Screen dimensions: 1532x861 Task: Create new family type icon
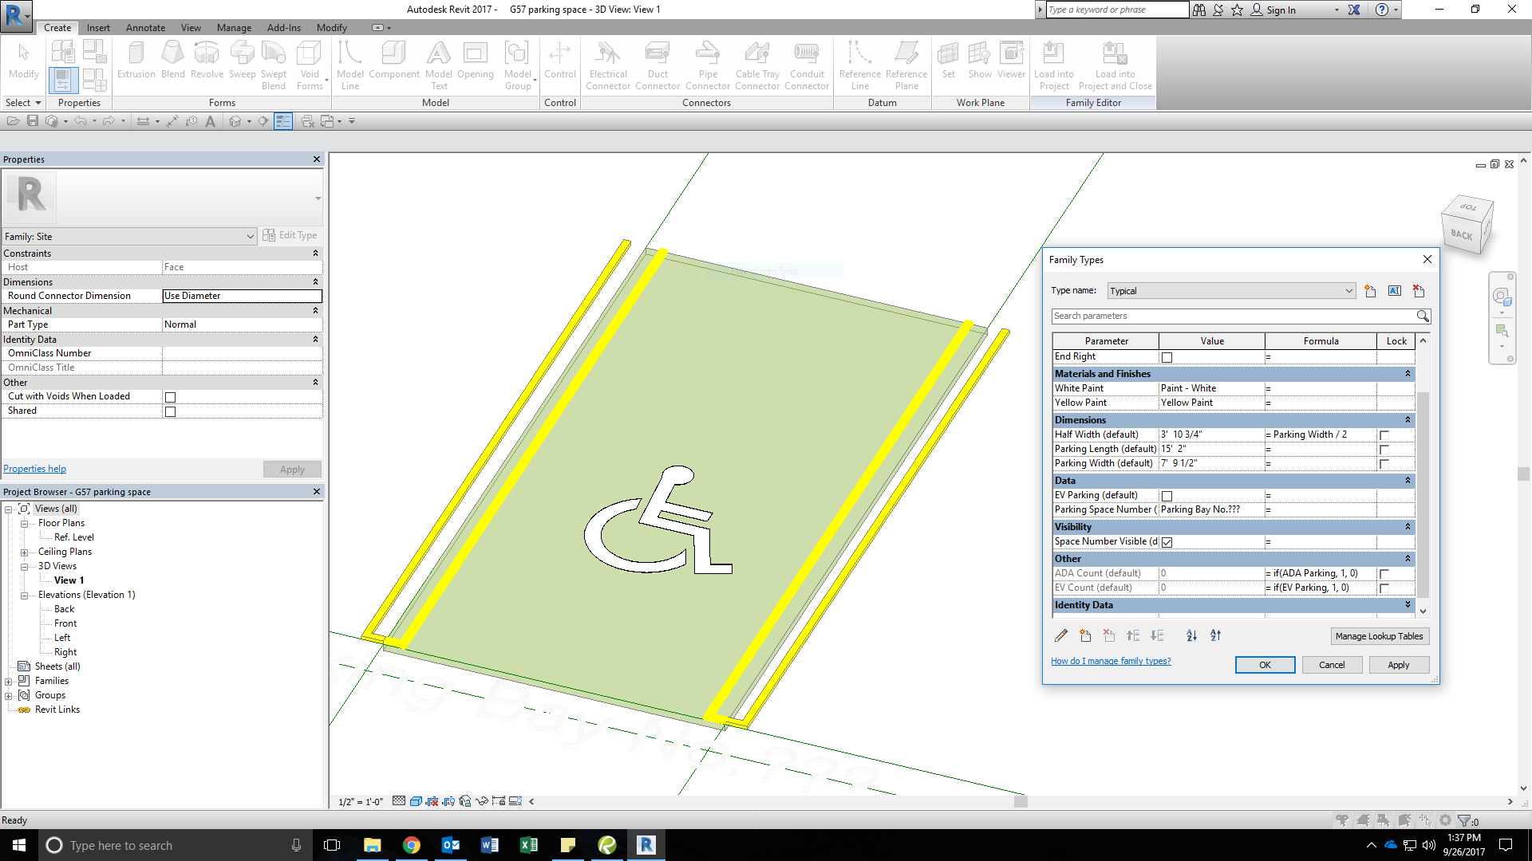tap(1370, 291)
